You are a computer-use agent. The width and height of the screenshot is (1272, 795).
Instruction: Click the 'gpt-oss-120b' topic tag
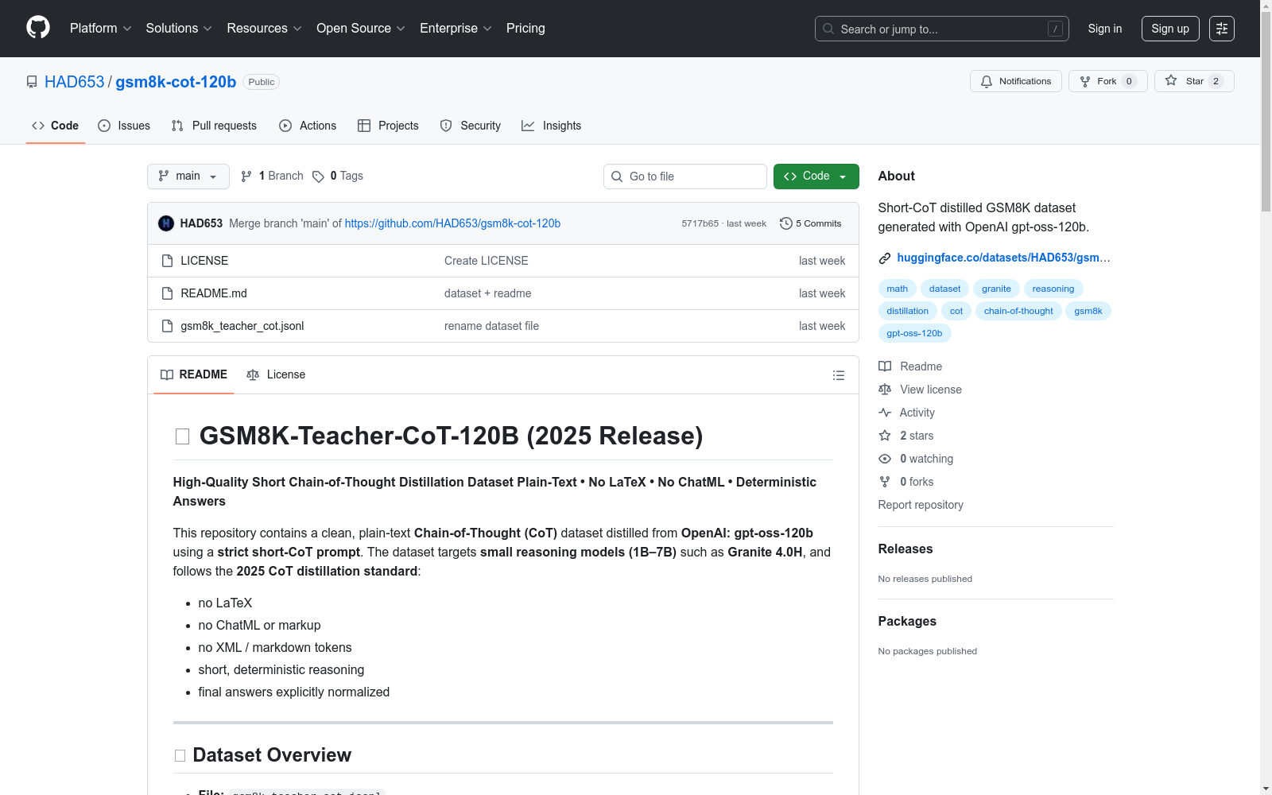914,333
